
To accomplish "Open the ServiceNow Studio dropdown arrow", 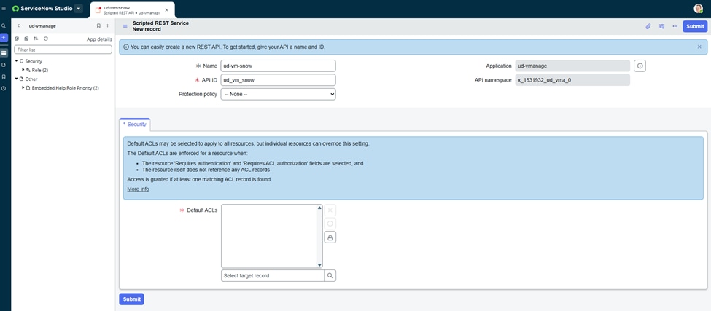I will (79, 9).
